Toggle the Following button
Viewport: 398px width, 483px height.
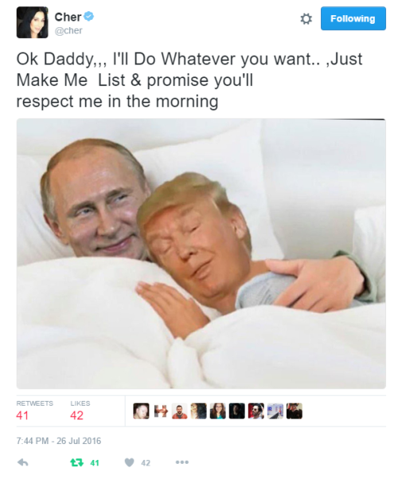tap(353, 18)
